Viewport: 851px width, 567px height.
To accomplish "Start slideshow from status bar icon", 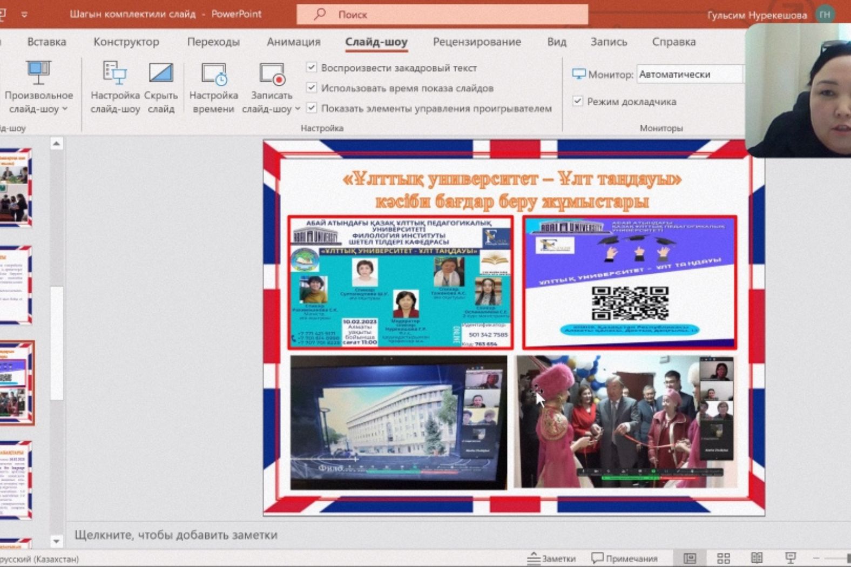I will 791,558.
